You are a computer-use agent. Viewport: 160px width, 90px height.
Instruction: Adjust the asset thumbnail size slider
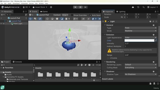pos(94,80)
